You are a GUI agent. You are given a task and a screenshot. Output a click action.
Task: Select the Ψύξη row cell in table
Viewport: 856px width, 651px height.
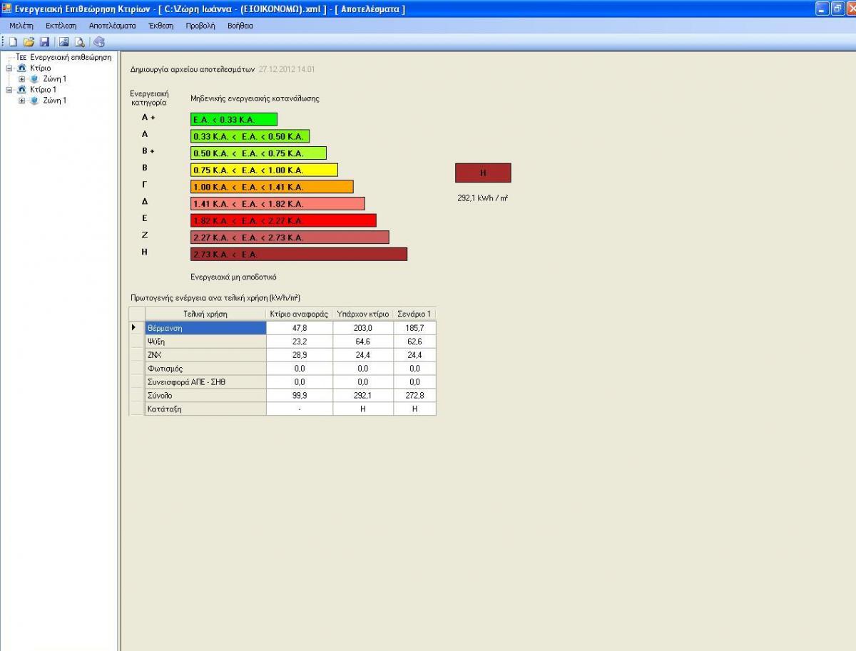point(205,342)
